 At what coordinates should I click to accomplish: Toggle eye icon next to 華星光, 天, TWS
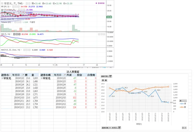(27, 3)
